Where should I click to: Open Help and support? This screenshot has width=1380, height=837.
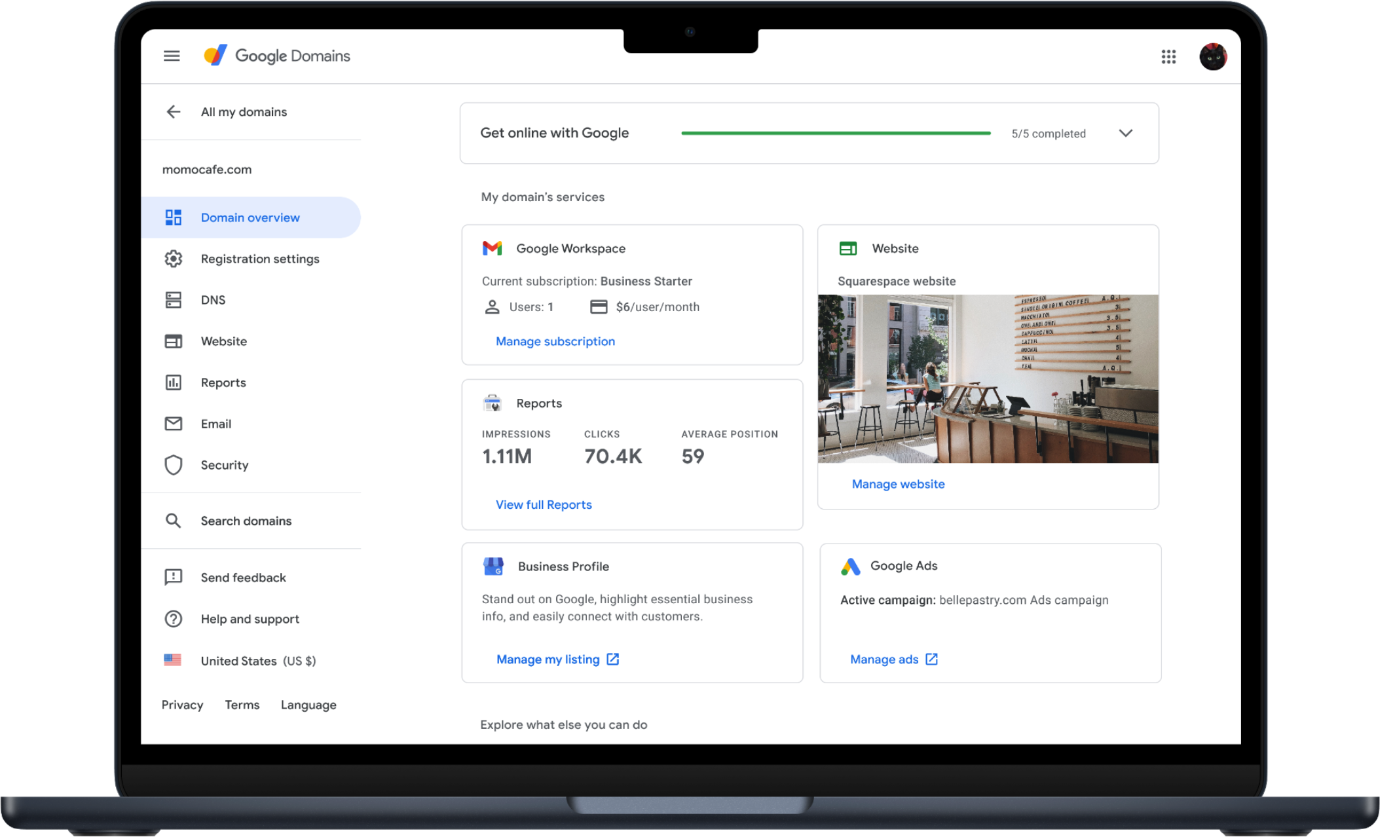click(251, 619)
